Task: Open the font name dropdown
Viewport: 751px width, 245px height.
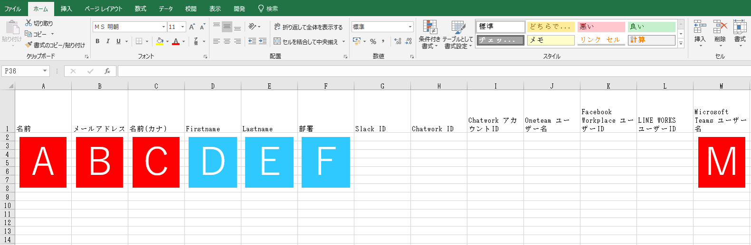Action: tap(164, 27)
